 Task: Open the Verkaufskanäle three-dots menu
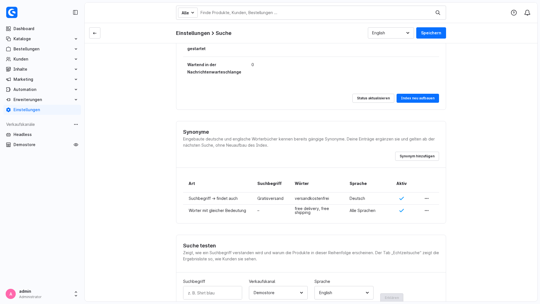pyautogui.click(x=76, y=124)
